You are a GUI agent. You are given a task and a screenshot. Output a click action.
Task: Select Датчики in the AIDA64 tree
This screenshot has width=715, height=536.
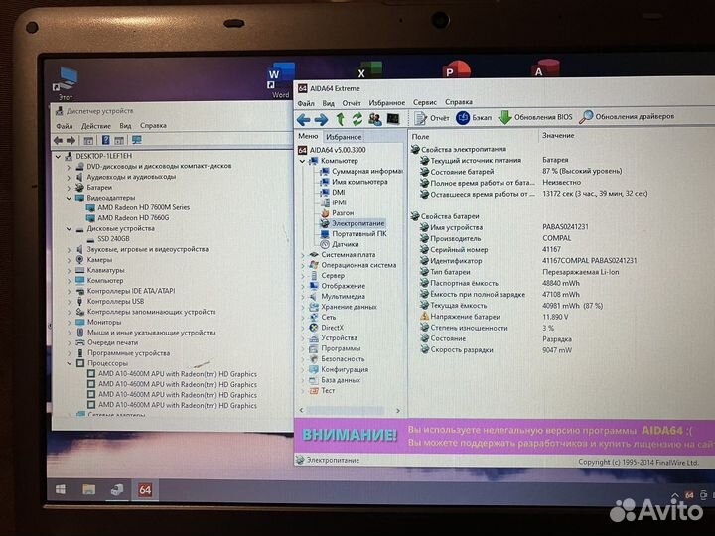346,243
